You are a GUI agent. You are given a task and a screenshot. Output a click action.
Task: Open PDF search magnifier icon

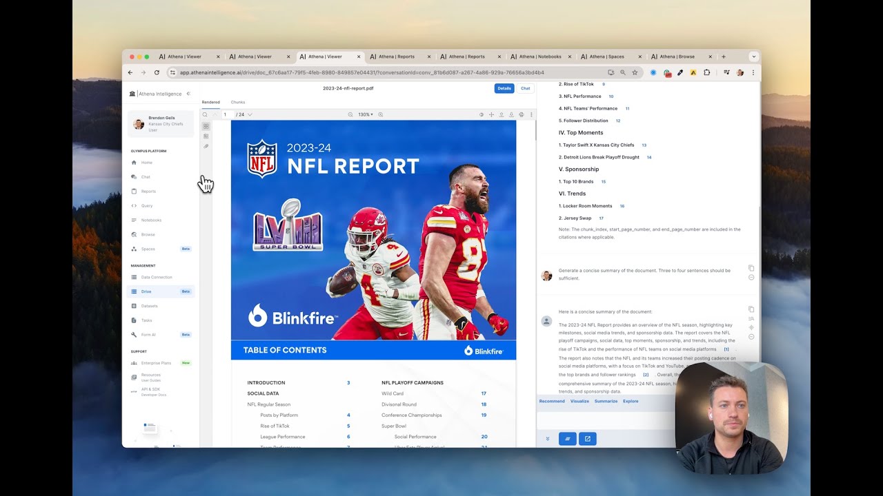(205, 114)
